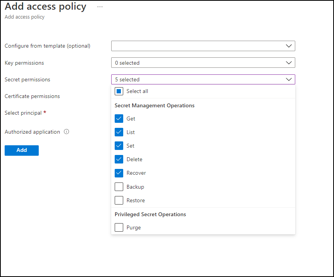Toggle the Select all checkbox
334x277 pixels.
[119, 91]
